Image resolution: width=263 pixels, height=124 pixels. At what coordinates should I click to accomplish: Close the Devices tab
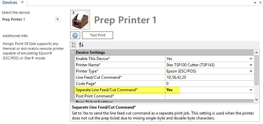pyautogui.click(x=22, y=2)
